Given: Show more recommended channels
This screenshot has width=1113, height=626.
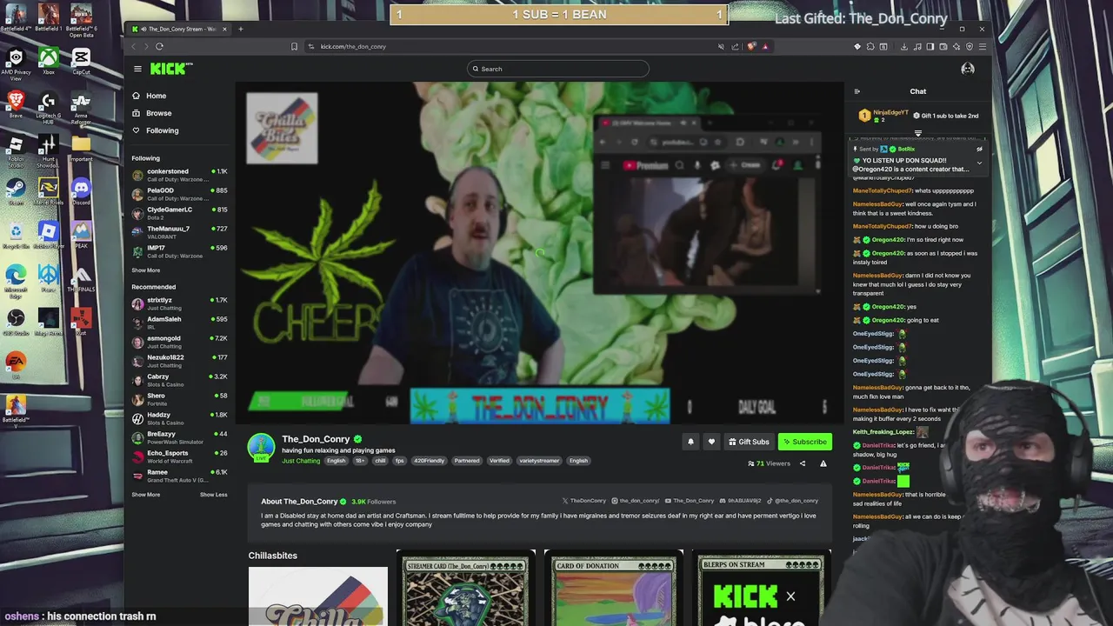Looking at the screenshot, I should pyautogui.click(x=146, y=495).
